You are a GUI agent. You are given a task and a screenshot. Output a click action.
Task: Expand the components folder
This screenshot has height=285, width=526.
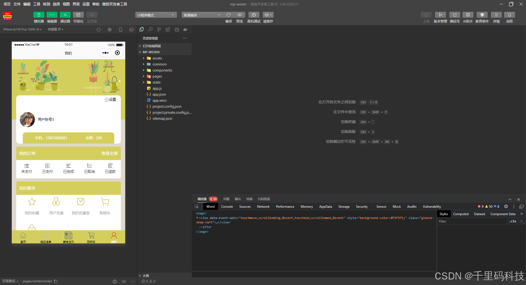tap(164, 70)
